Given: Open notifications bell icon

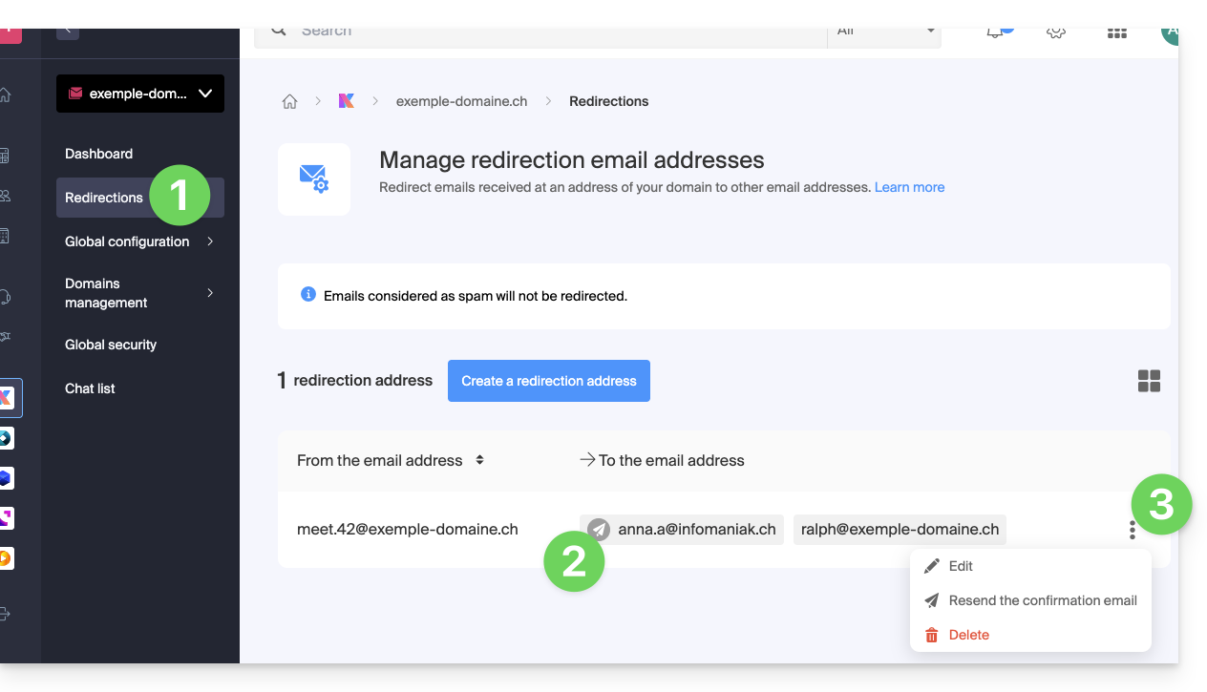Looking at the screenshot, I should pyautogui.click(x=996, y=32).
